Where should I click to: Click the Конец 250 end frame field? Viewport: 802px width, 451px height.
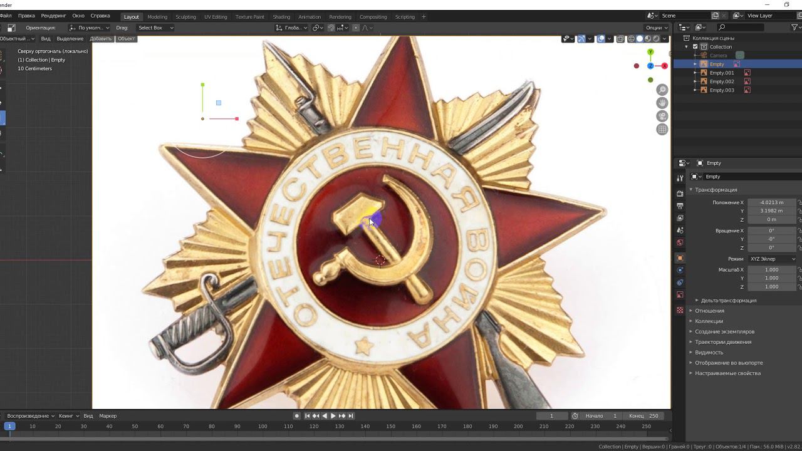[x=645, y=416]
